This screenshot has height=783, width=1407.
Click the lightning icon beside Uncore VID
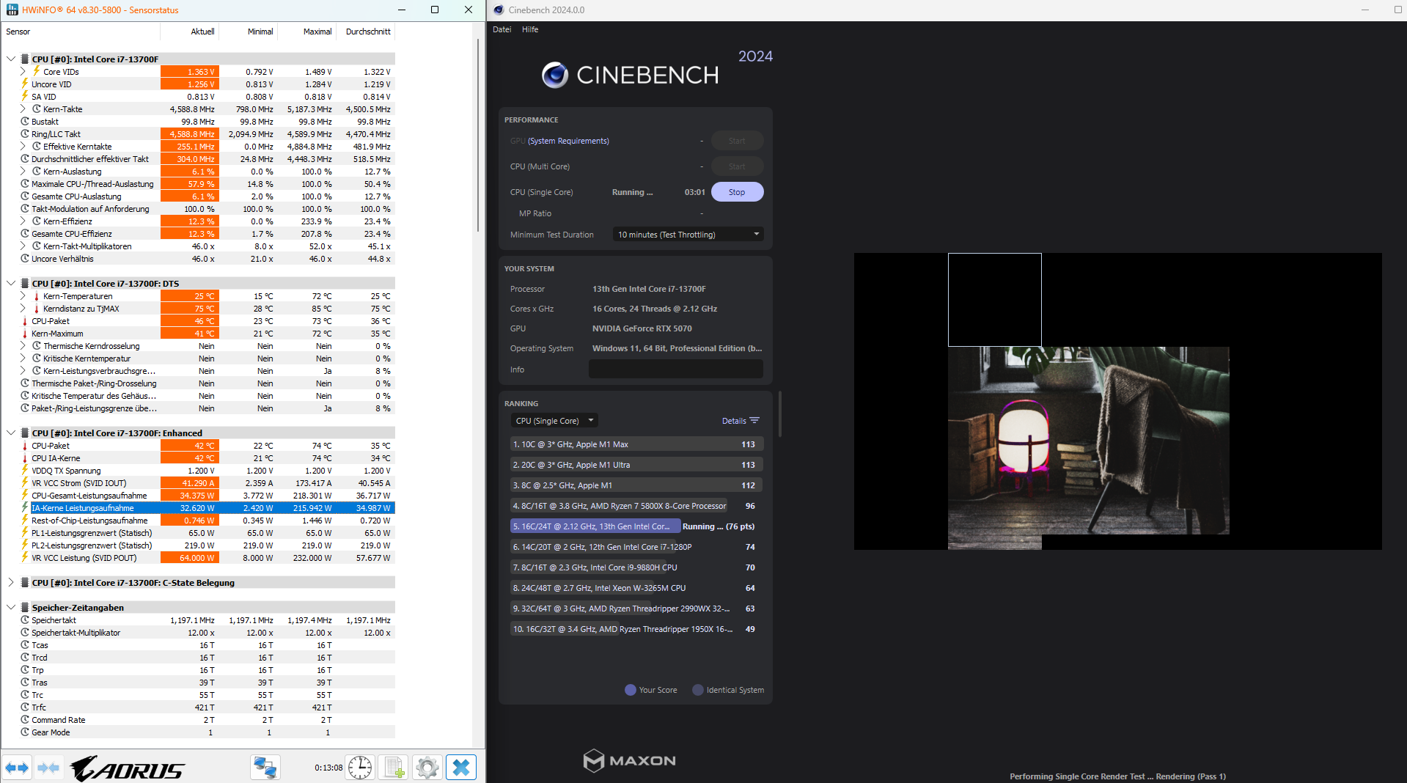[x=25, y=84]
